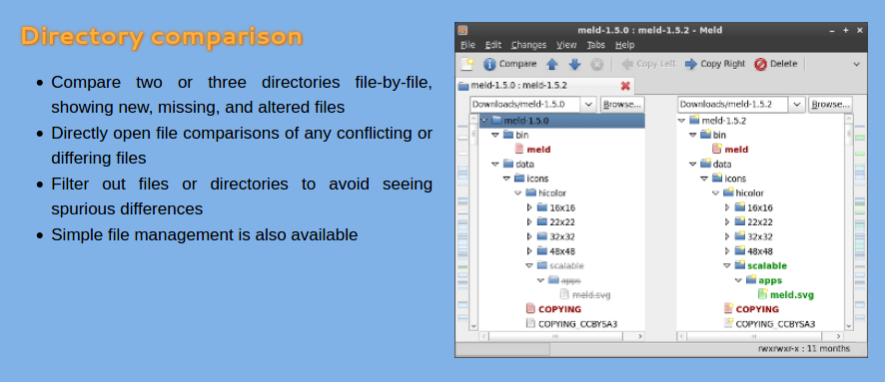885x382 pixels.
Task: Expand the right pane 48x48 folder
Action: pyautogui.click(x=727, y=251)
